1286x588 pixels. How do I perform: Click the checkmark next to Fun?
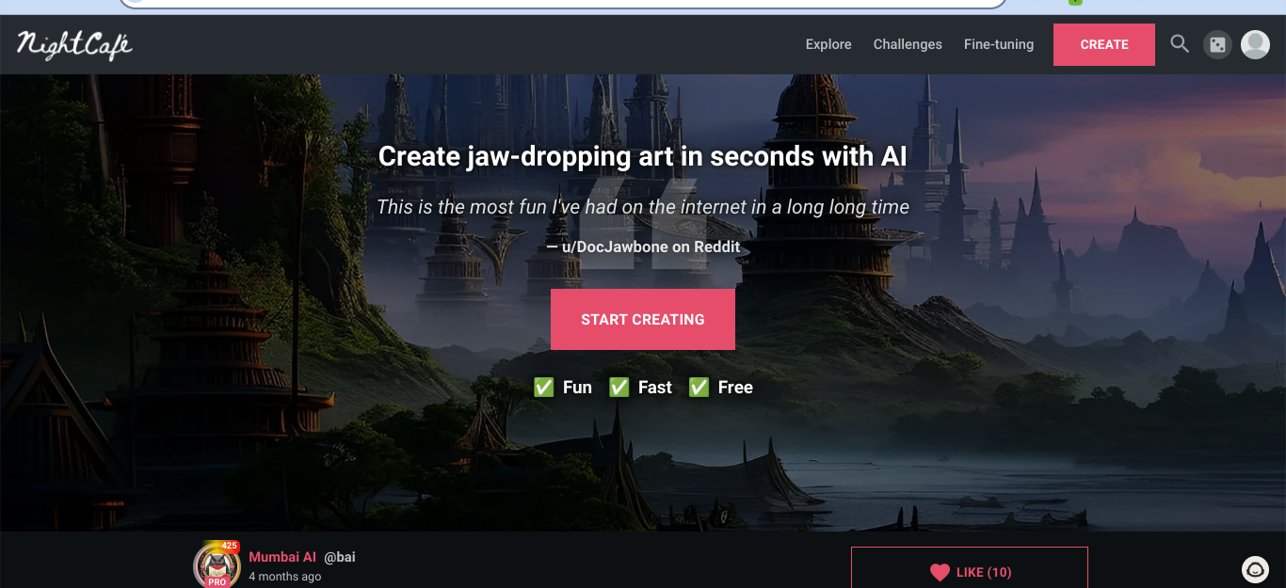(544, 388)
